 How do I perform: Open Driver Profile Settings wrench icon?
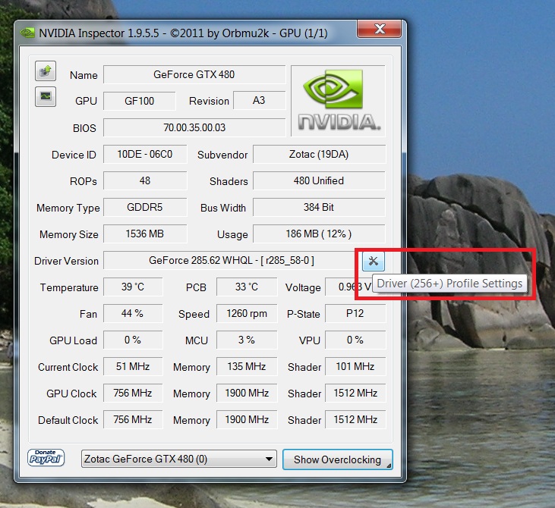point(373,262)
